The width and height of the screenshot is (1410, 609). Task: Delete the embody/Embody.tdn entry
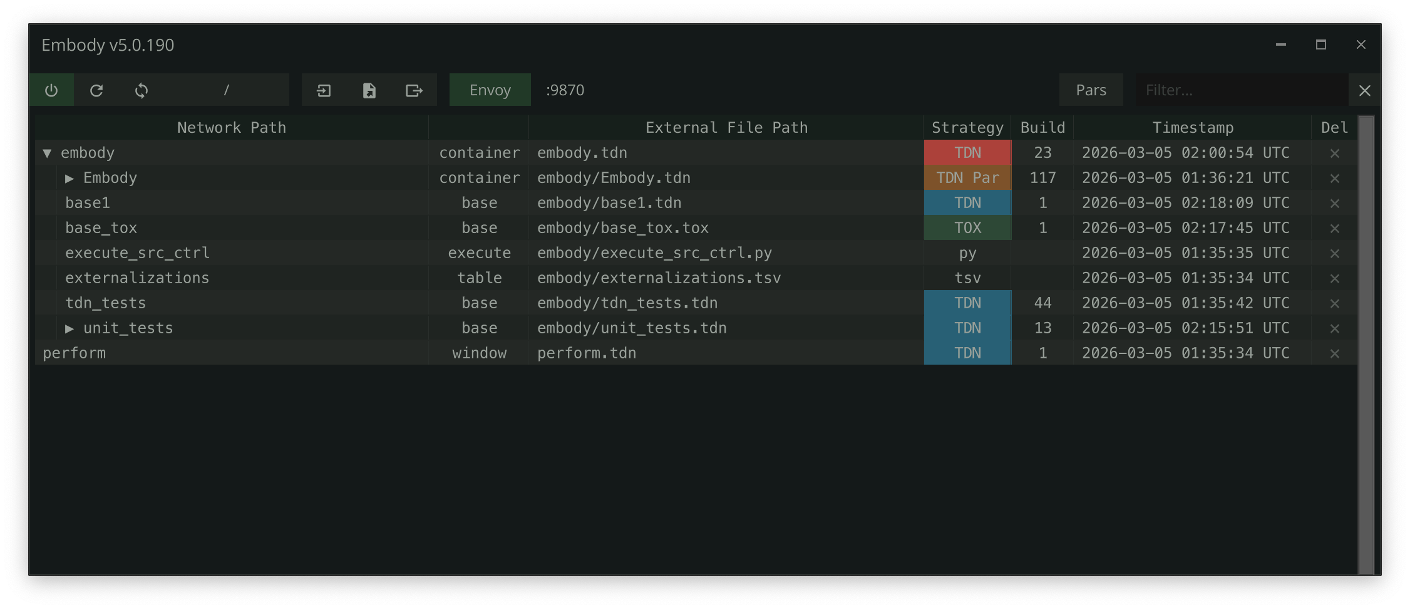tap(1335, 179)
